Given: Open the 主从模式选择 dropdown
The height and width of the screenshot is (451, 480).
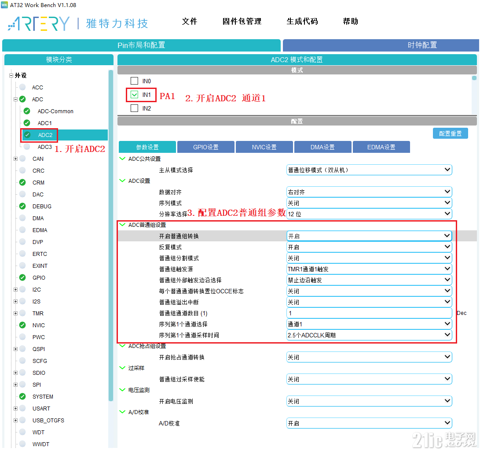Looking at the screenshot, I should [369, 170].
